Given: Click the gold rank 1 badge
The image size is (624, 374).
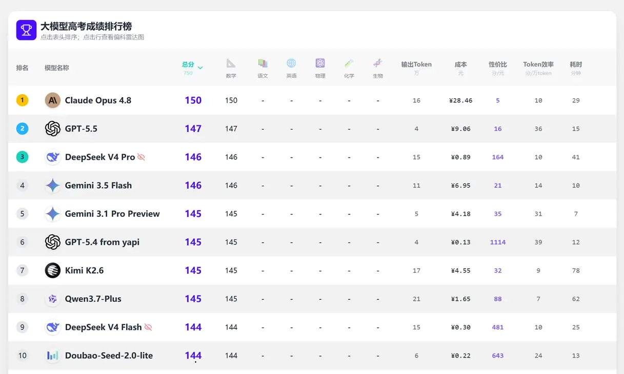Looking at the screenshot, I should 22,100.
